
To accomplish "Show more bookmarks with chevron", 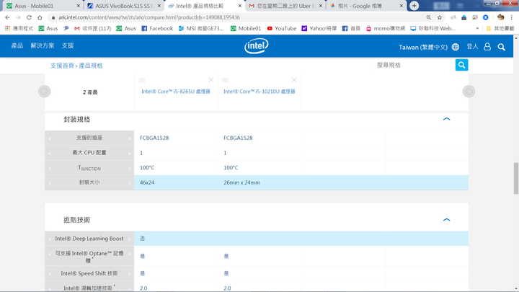I will (x=477, y=28).
